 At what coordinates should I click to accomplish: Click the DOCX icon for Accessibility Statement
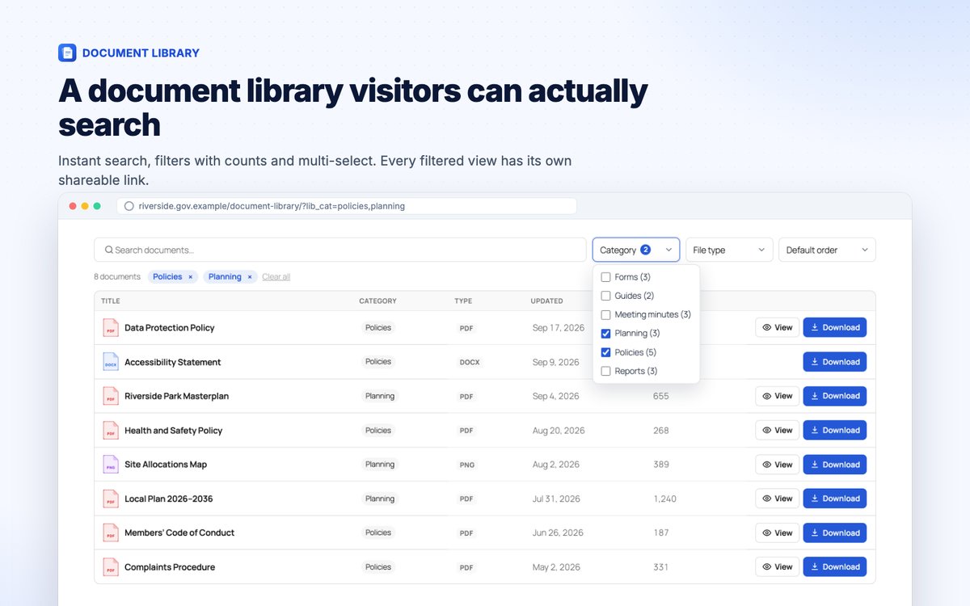coord(111,362)
